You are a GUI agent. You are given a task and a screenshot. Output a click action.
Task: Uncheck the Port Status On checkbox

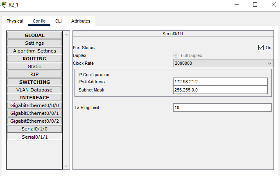pos(261,48)
